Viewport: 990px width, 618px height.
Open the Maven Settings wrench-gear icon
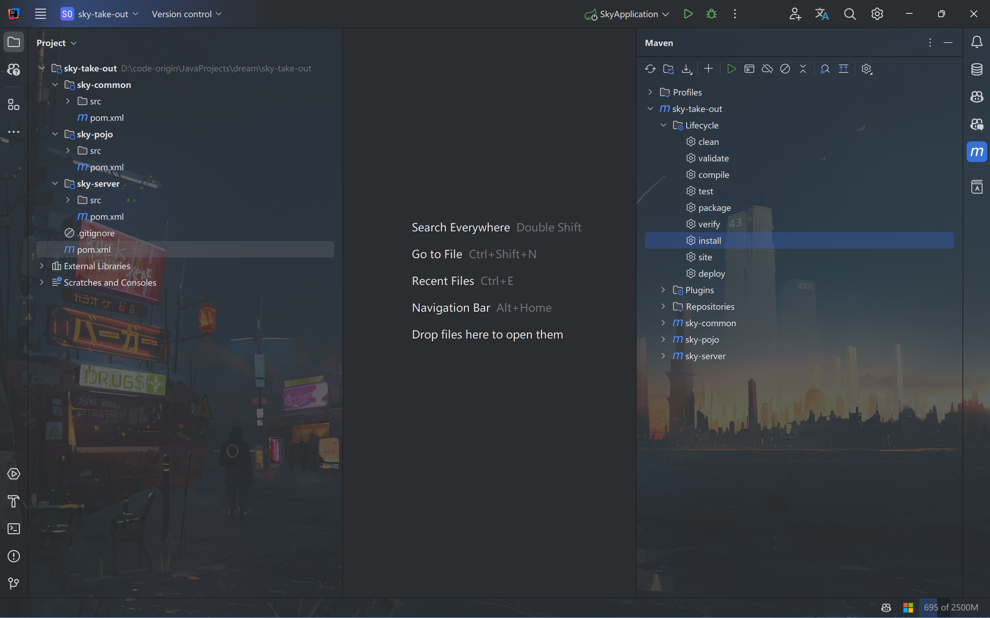(x=867, y=69)
